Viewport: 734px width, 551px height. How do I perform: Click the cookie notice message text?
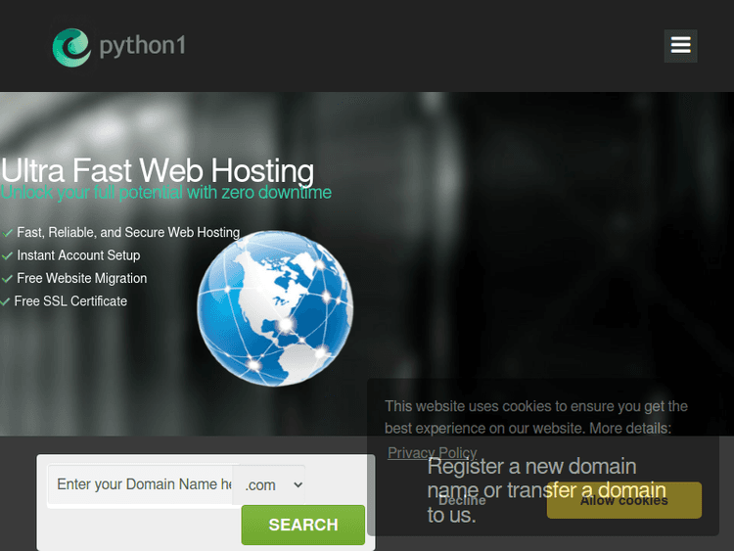pos(536,417)
